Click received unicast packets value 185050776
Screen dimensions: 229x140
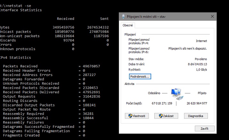[x=65, y=32]
